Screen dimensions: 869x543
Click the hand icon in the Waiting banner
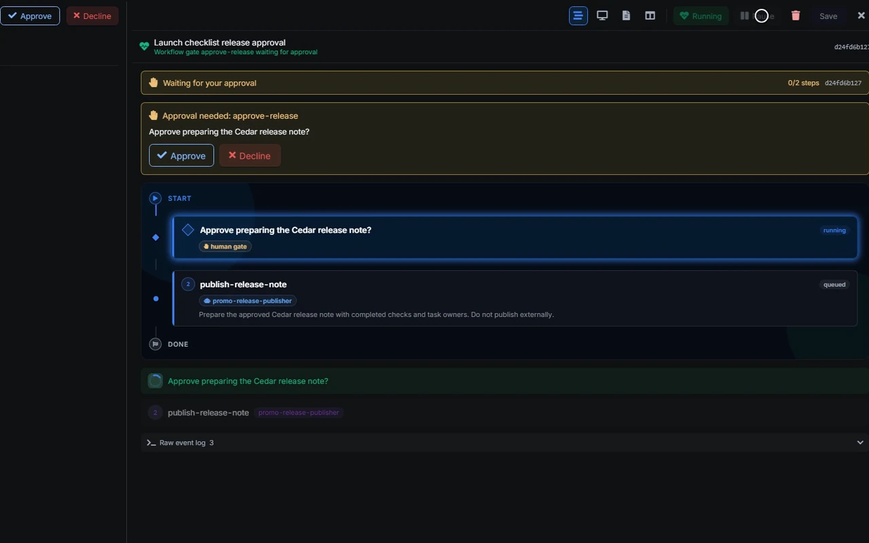[153, 83]
